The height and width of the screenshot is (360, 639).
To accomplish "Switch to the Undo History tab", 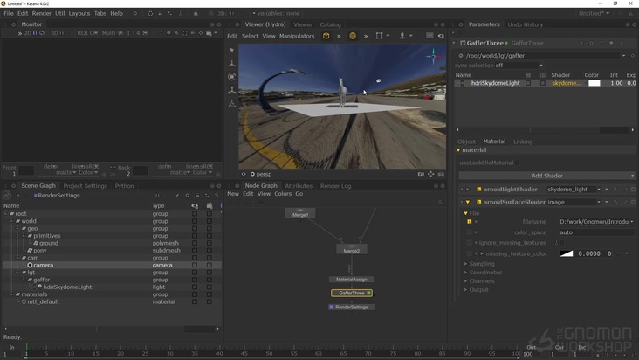I will pyautogui.click(x=525, y=24).
